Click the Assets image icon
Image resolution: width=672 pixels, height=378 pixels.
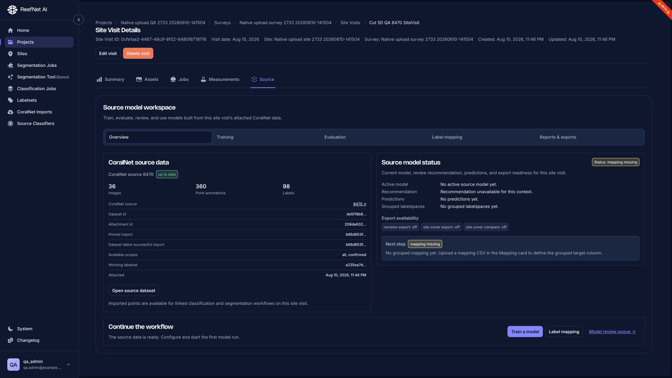[139, 79]
